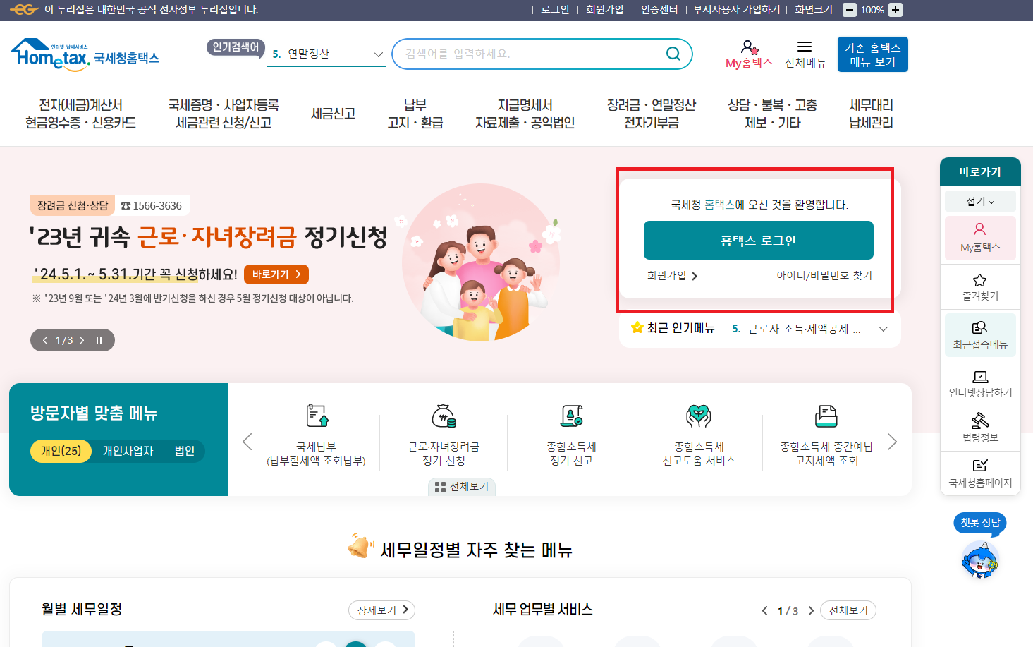This screenshot has height=647, width=1033.
Task: Click the search magnifier icon
Action: (673, 54)
